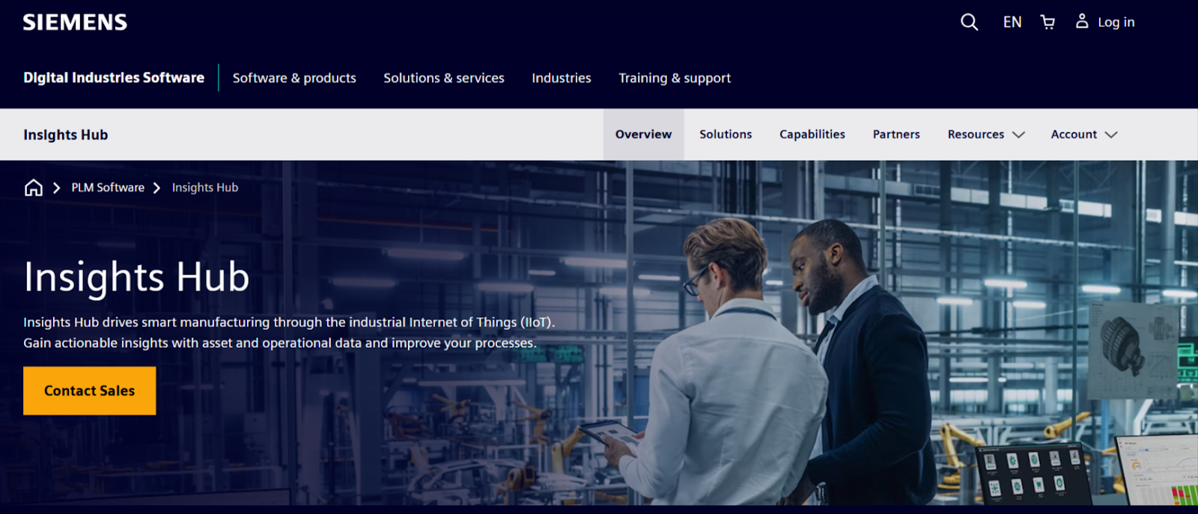Open Solutions & services menu
The height and width of the screenshot is (514, 1198).
pyautogui.click(x=444, y=78)
